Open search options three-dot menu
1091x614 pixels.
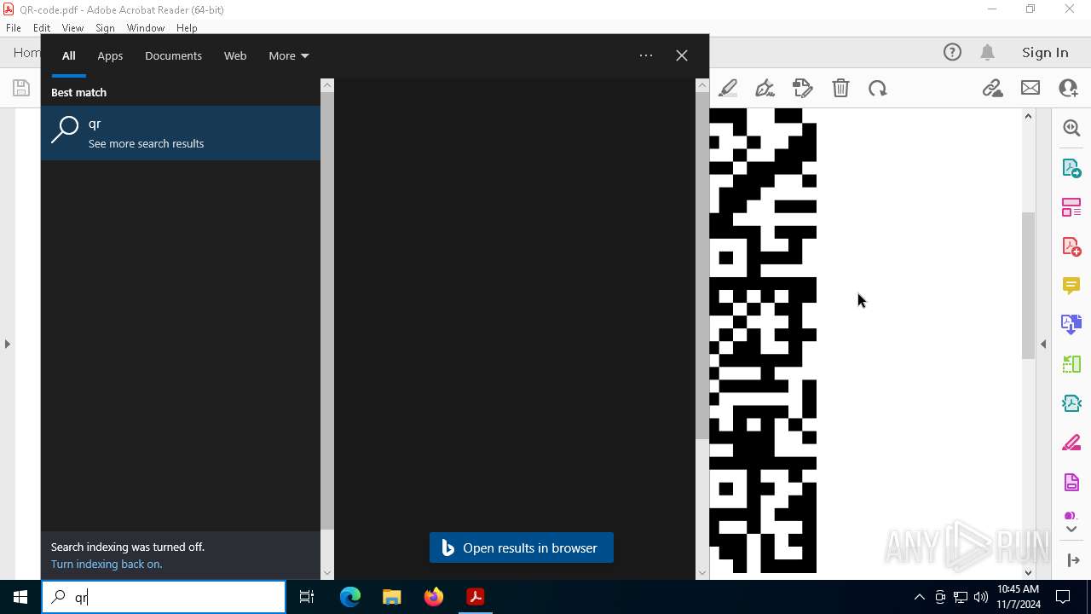(646, 55)
